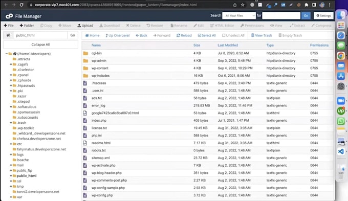Open WhatsApp from the dock
This screenshot has width=348, height=201.
point(341,121)
